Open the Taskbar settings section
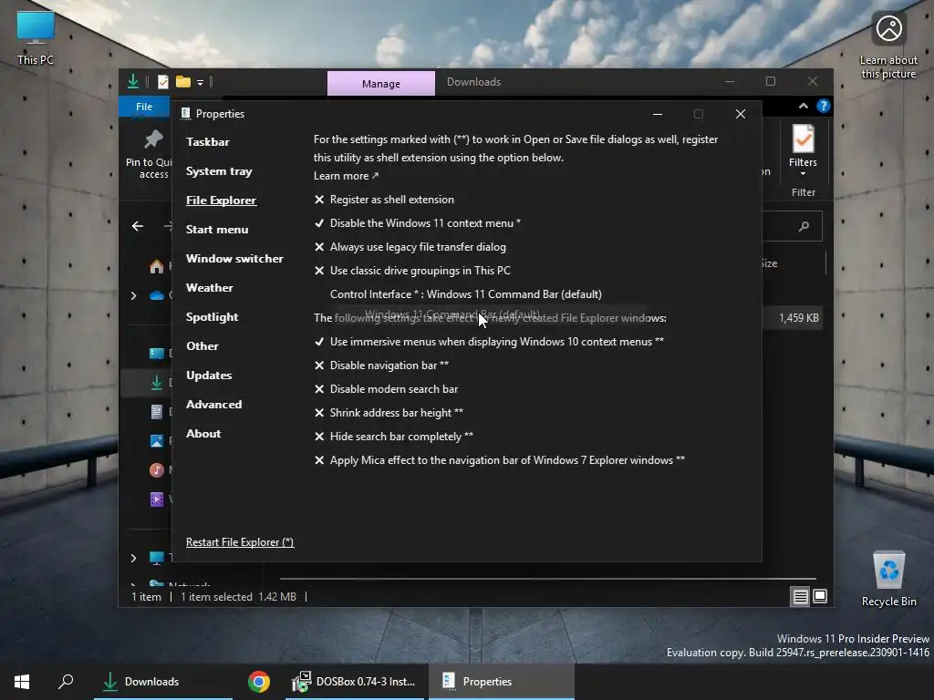Screen dimensions: 934x700 [x=207, y=141]
